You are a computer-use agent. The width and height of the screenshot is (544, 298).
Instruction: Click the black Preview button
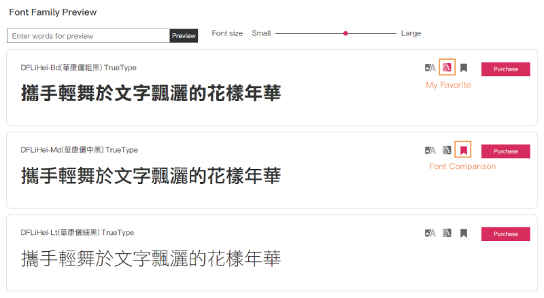(x=184, y=36)
